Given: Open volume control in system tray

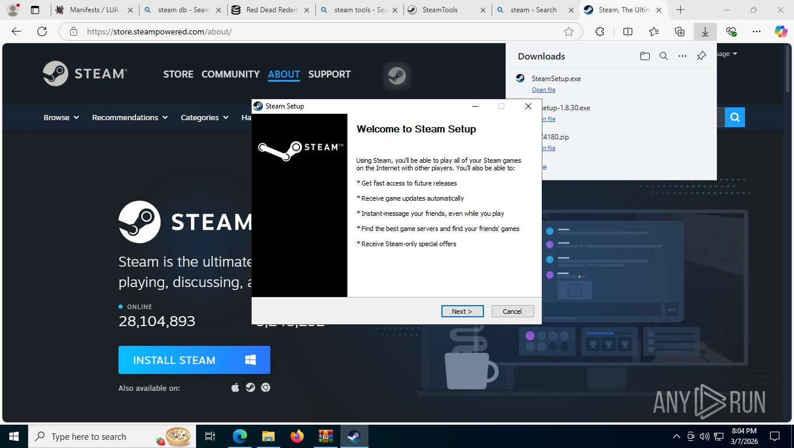Looking at the screenshot, I should point(705,436).
